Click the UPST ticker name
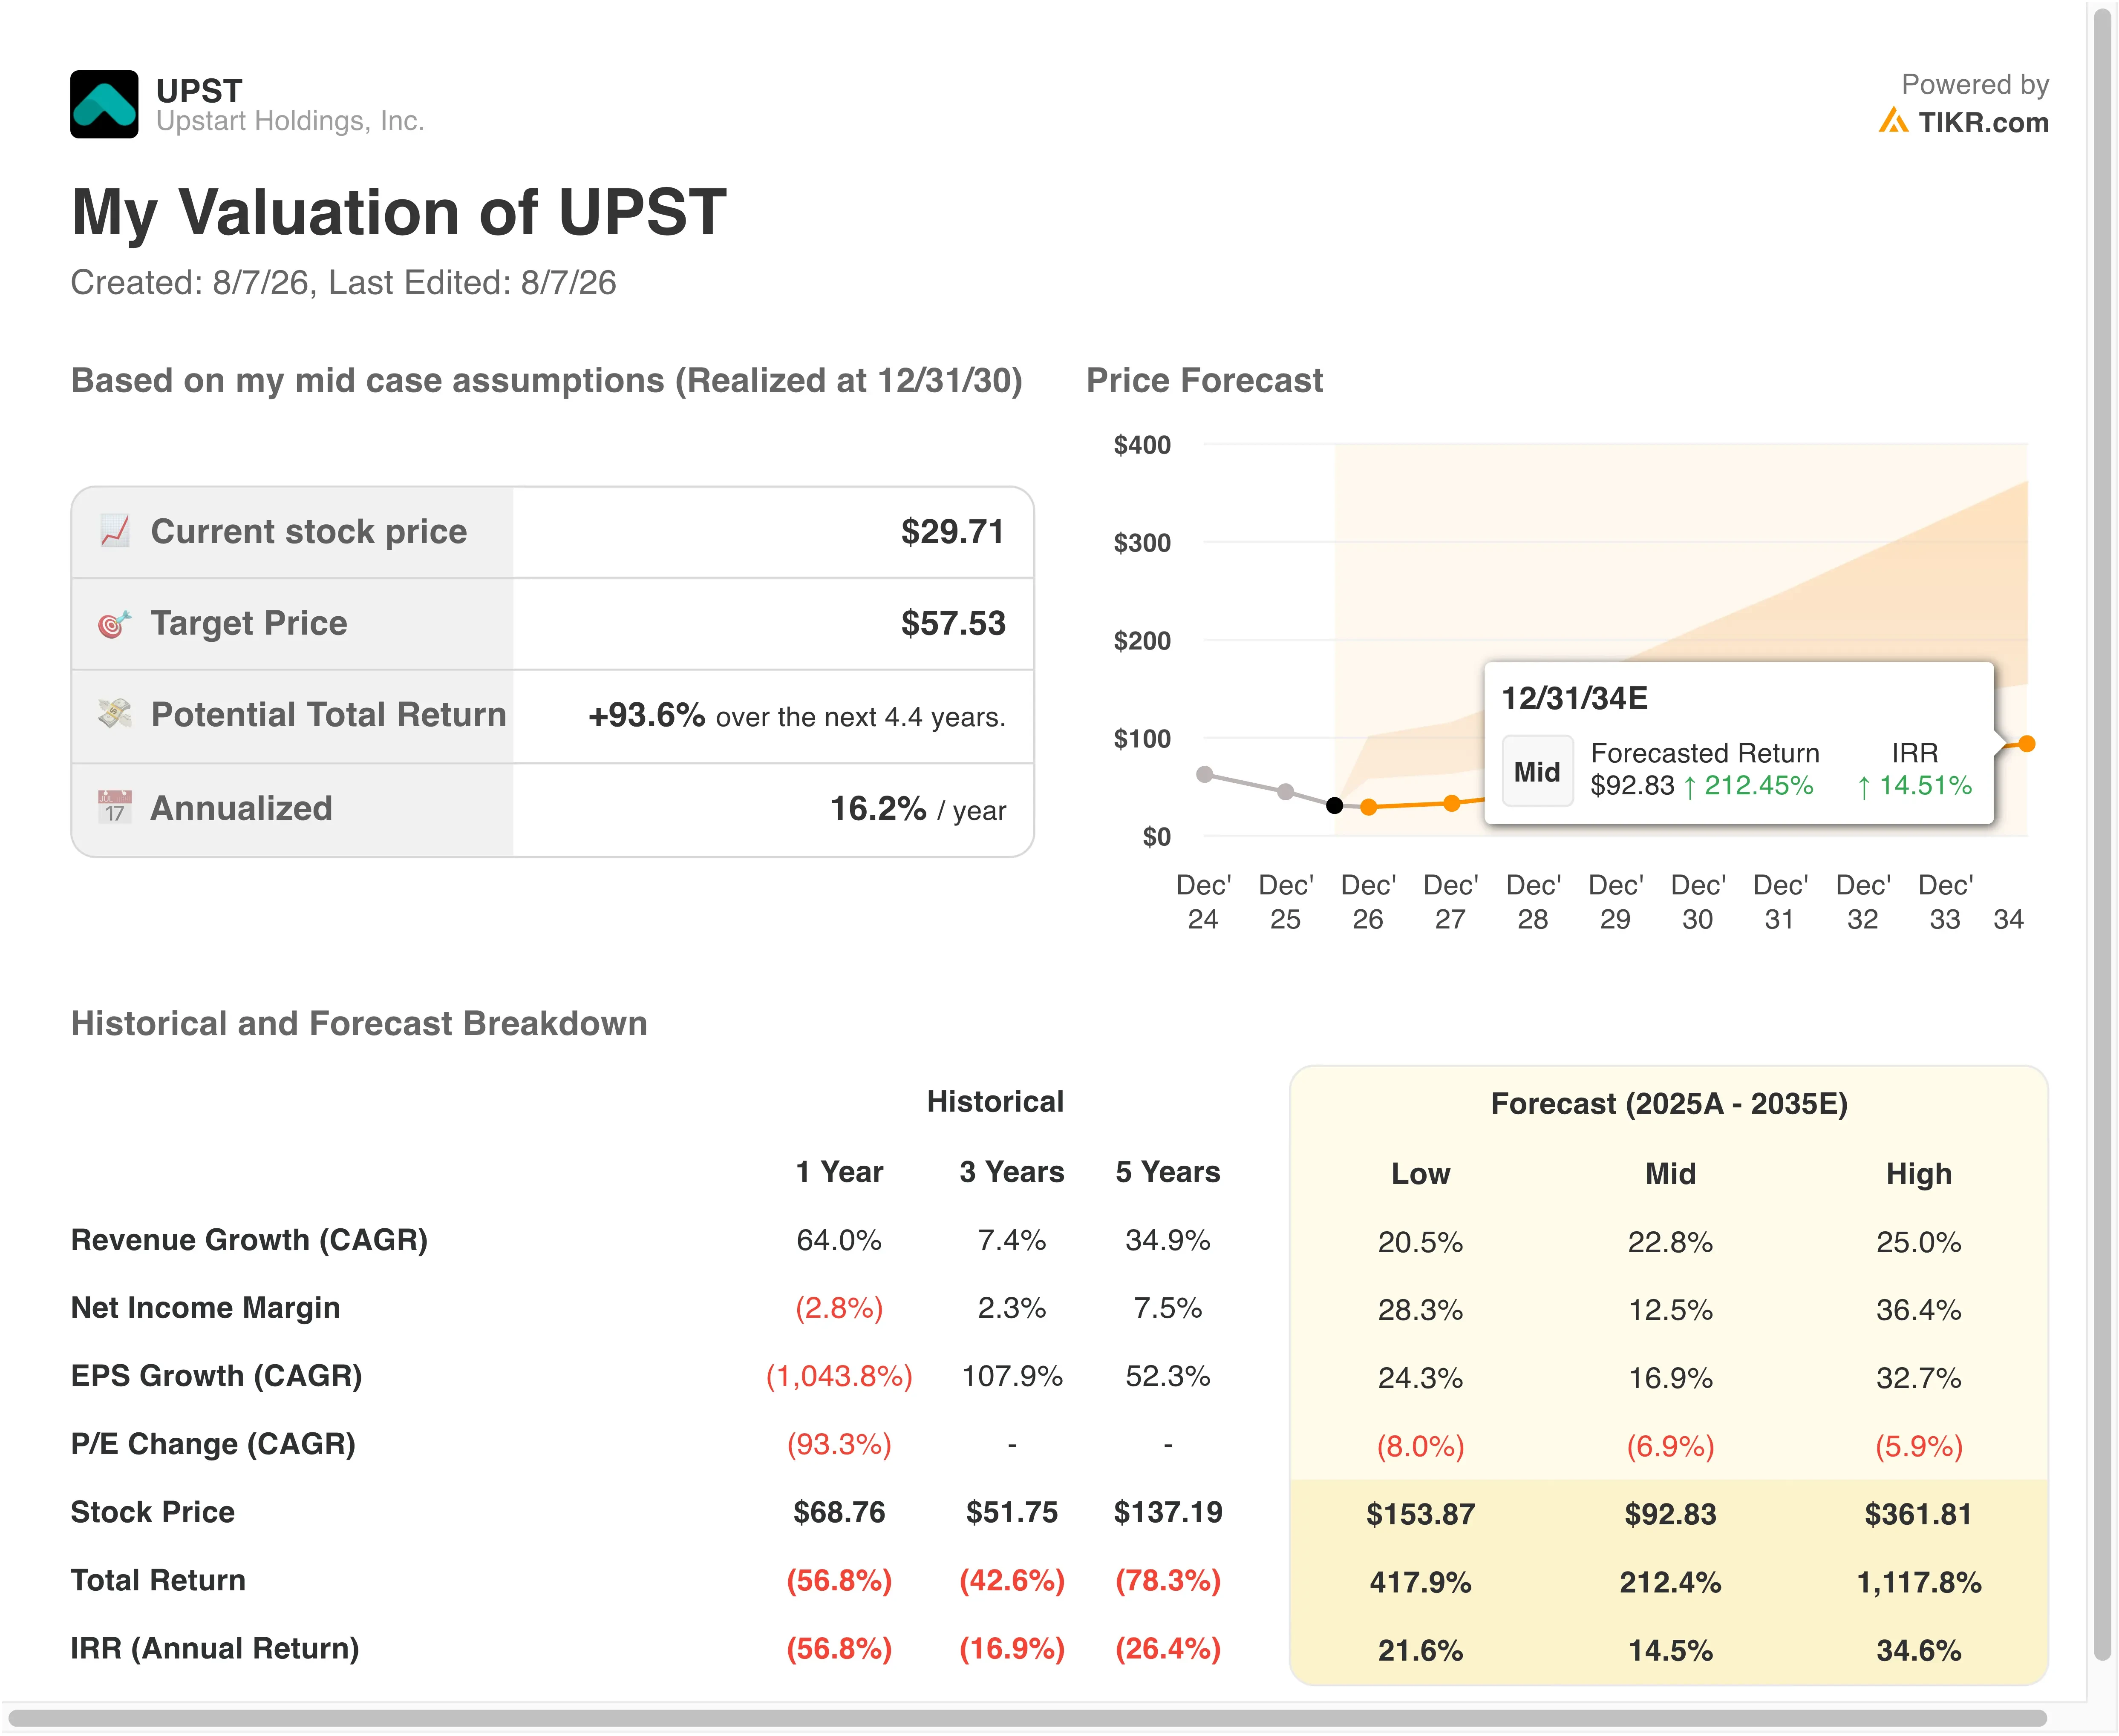Screen dimensions: 2119x1736 (199, 91)
